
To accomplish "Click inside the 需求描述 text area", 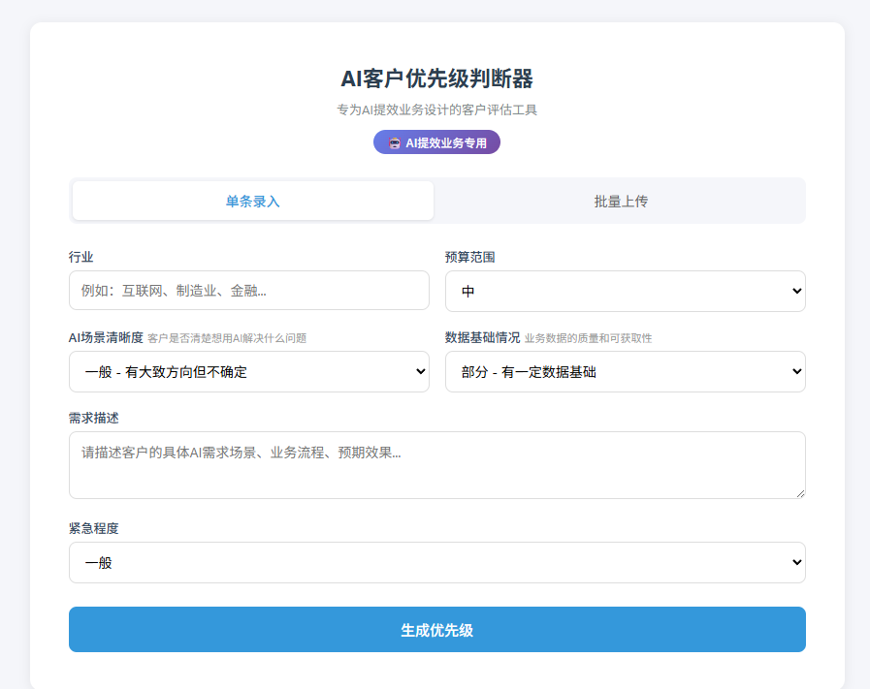I will pyautogui.click(x=436, y=465).
